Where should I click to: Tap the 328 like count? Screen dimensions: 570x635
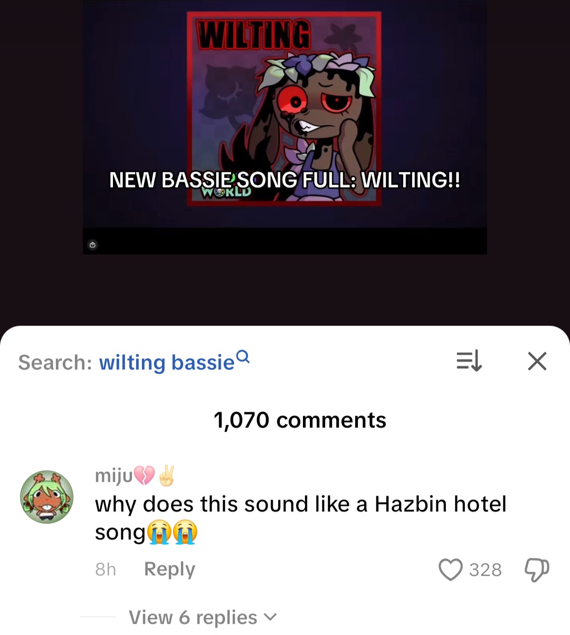click(485, 570)
